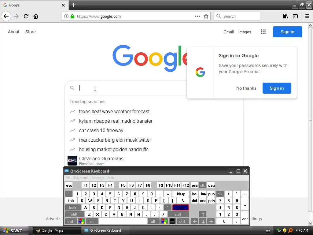Close the Google tab

tap(63, 5)
